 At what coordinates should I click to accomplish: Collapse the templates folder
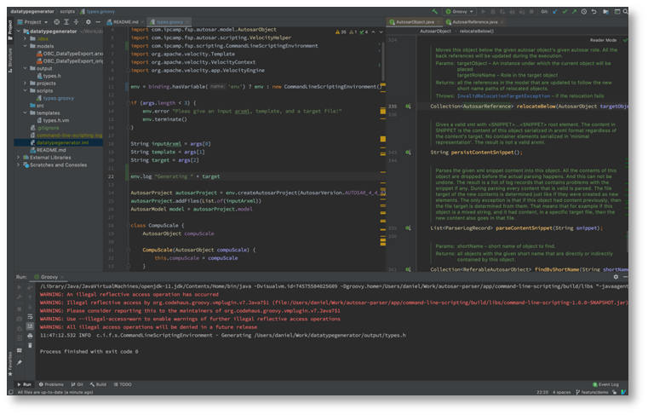26,113
